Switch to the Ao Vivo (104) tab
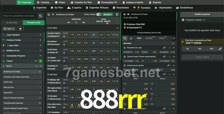The height and width of the screenshot is (114, 224). click(x=11, y=22)
